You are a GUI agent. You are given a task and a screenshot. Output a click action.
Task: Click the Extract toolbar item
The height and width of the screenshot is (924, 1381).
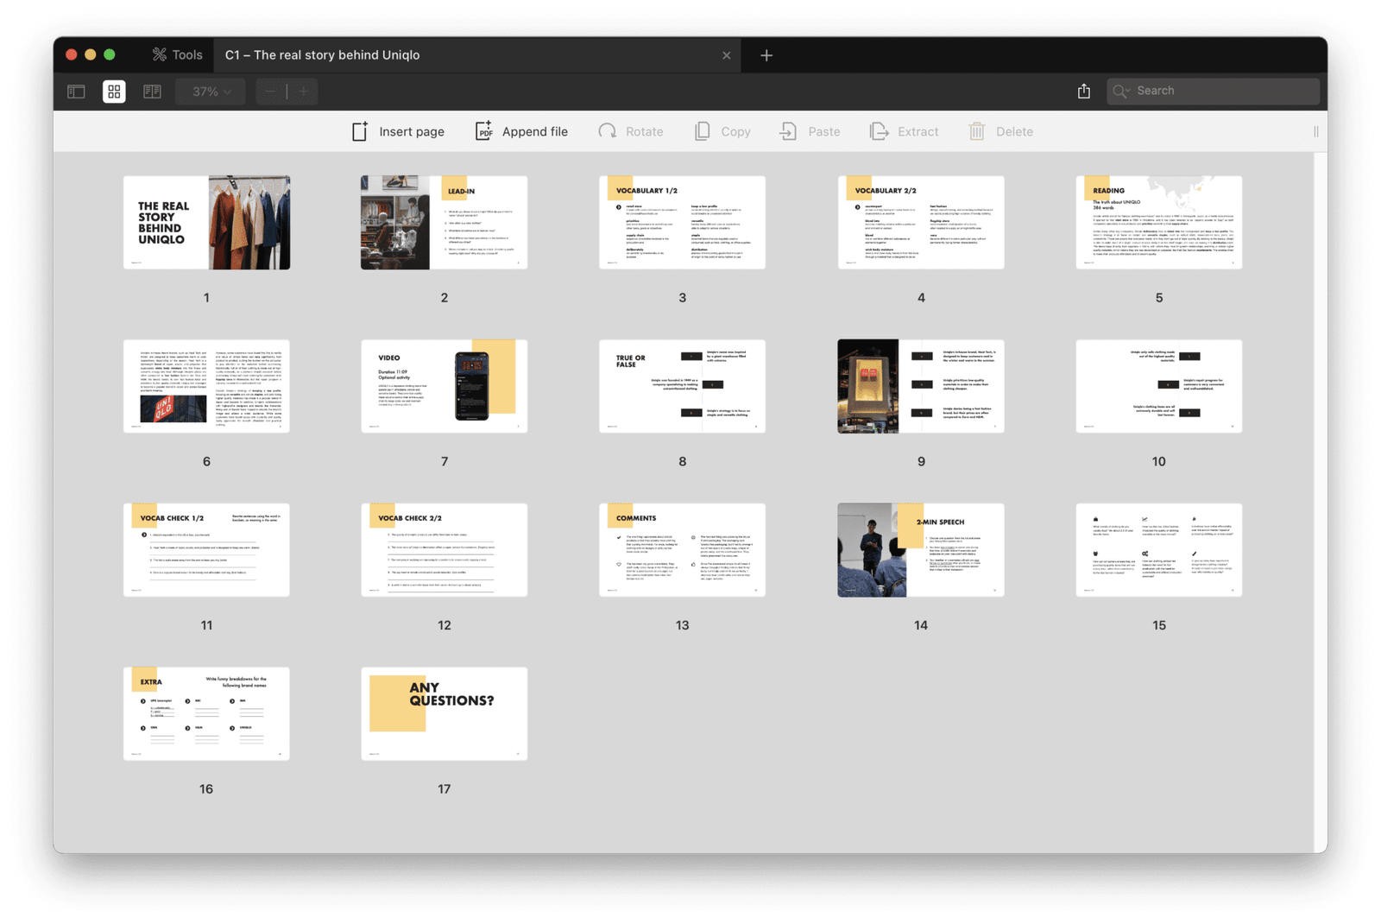(904, 131)
